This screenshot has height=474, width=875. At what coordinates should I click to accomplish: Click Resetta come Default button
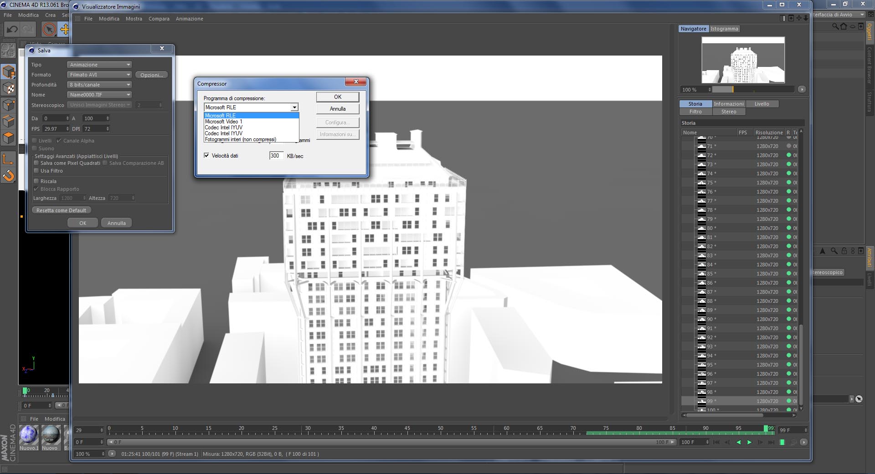pyautogui.click(x=62, y=210)
